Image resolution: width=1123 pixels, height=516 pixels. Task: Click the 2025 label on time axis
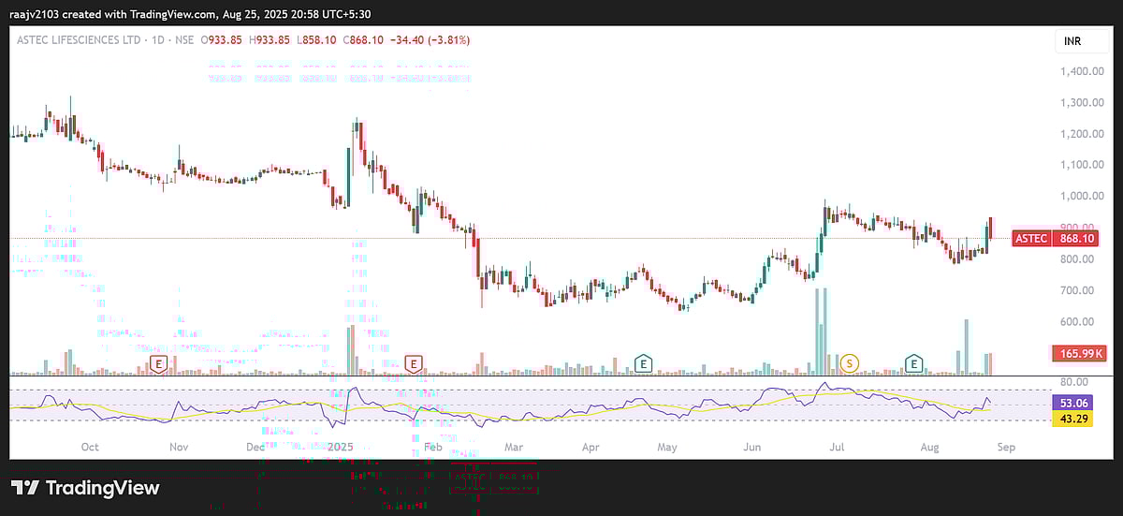341,447
